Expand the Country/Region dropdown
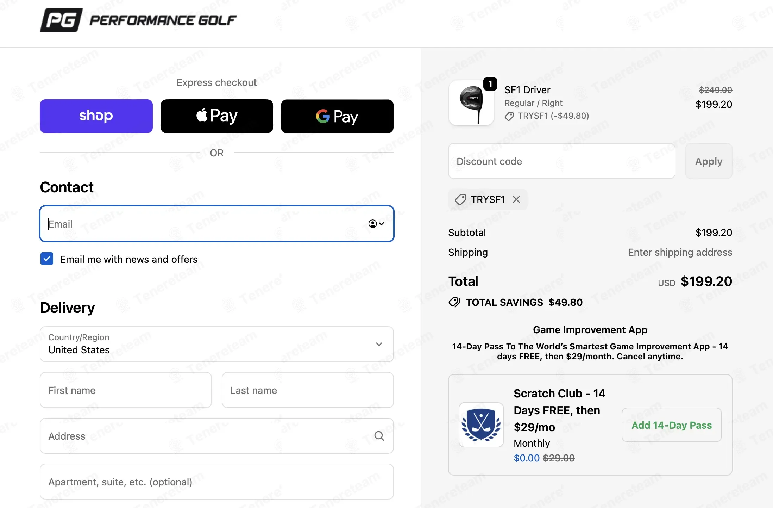This screenshot has height=508, width=773. tap(211, 344)
